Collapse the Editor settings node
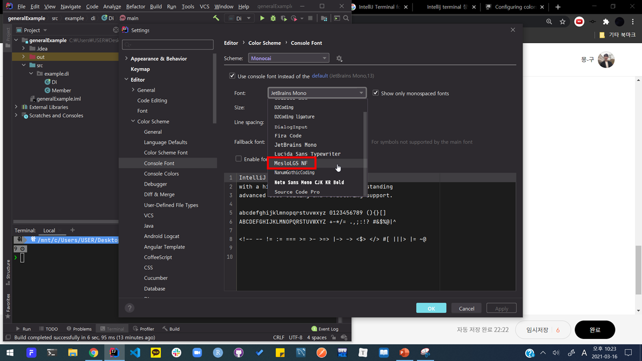 click(x=126, y=80)
